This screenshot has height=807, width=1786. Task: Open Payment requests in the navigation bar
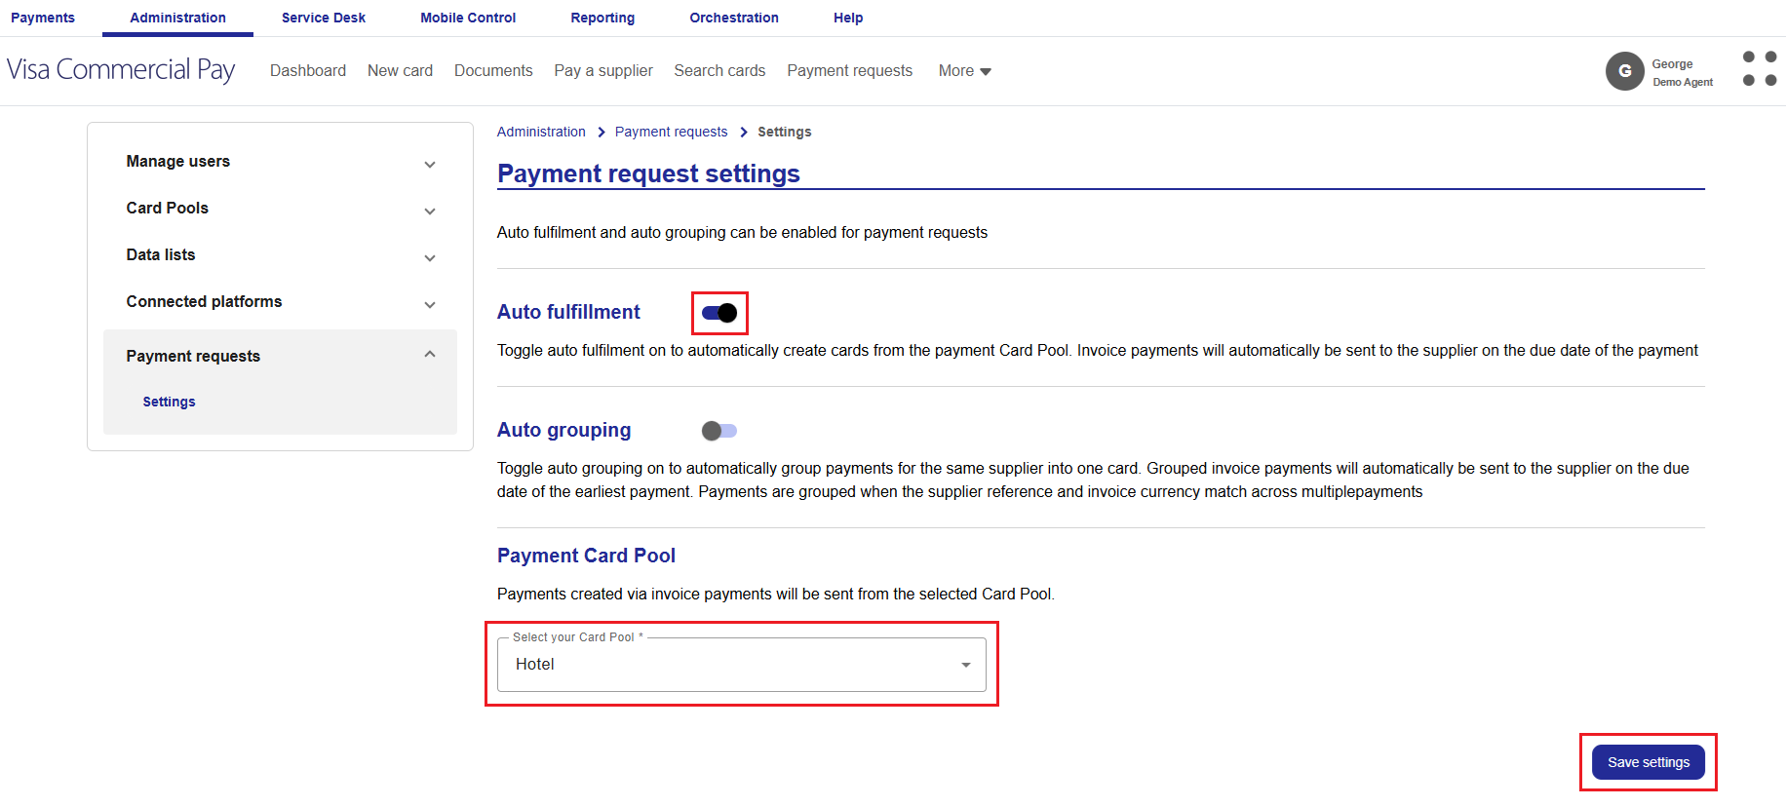850,71
